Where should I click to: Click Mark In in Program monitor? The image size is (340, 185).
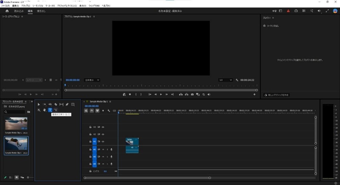pyautogui.click(x=136, y=94)
